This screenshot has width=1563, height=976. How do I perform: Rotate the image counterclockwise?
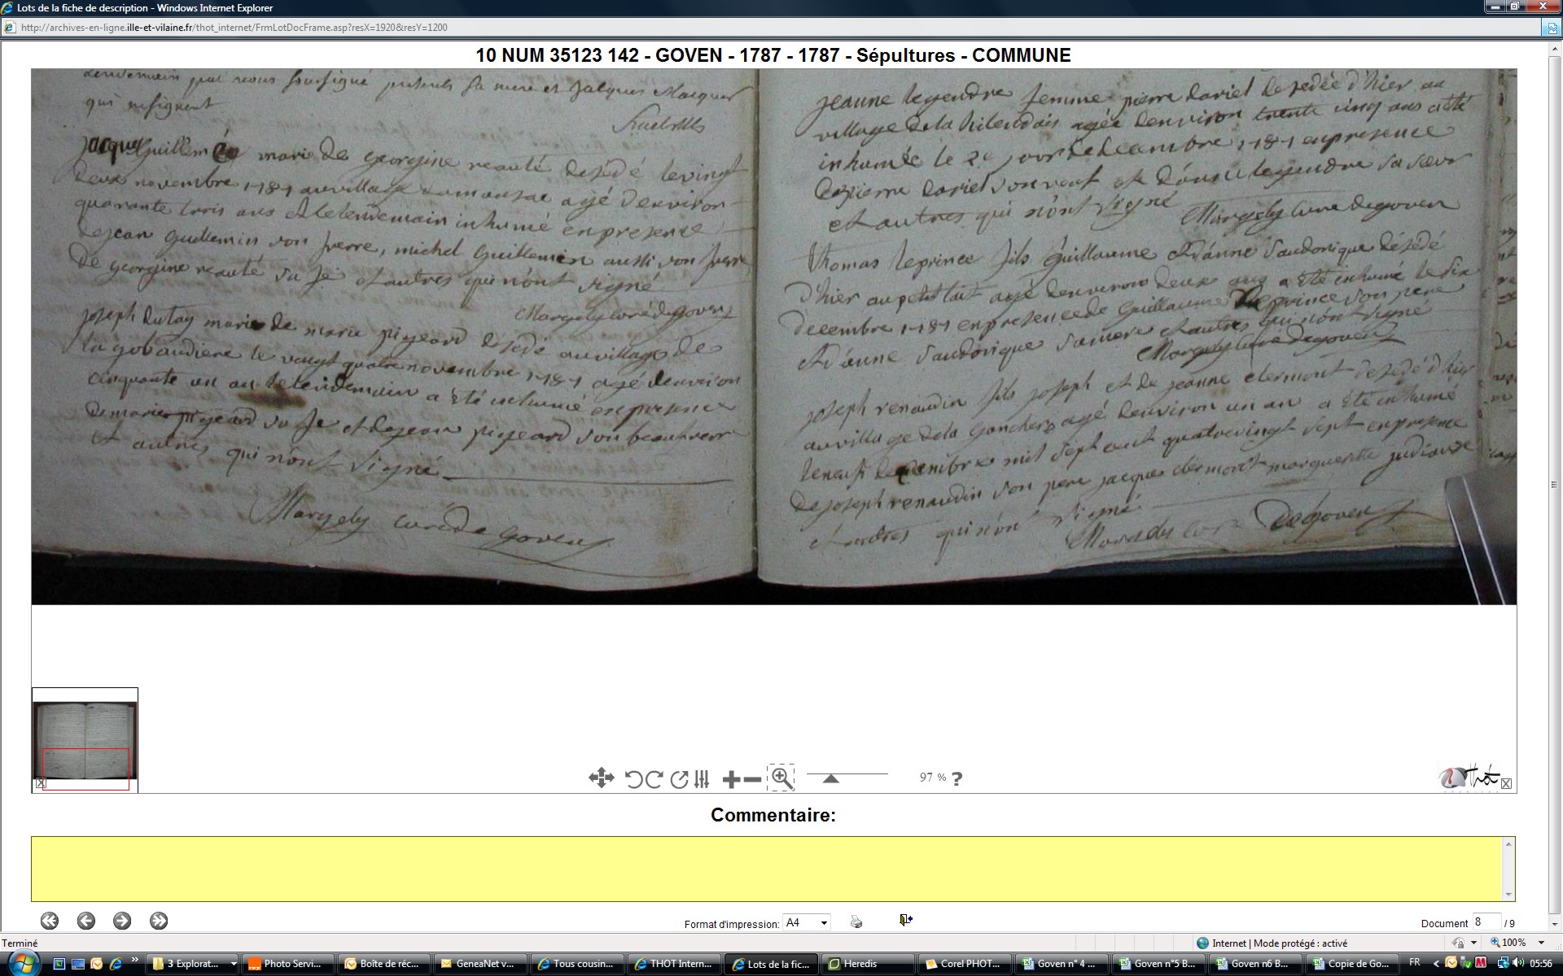tap(633, 779)
